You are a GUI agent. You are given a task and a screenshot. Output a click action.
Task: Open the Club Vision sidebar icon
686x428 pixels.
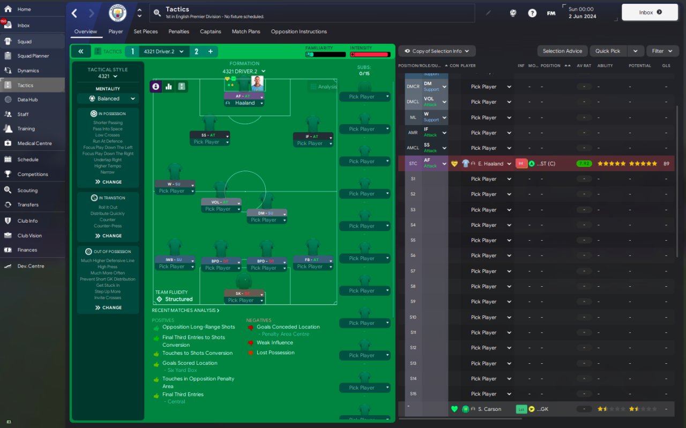[8, 235]
